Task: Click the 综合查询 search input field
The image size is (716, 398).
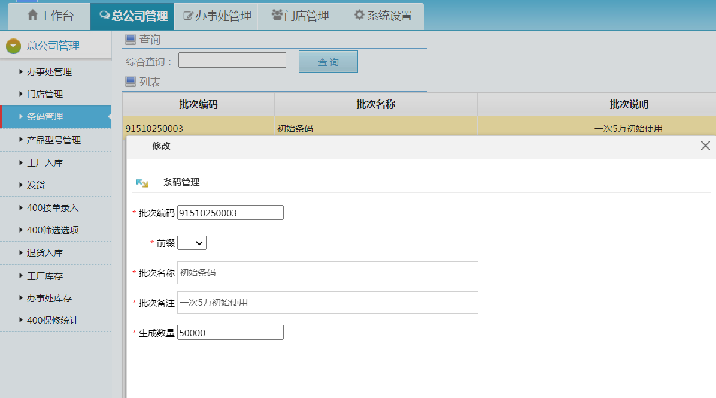Action: pos(232,60)
